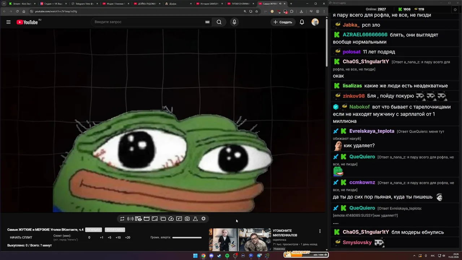The width and height of the screenshot is (462, 260).
Task: Open three-dot menu of recommended video
Action: point(320,231)
